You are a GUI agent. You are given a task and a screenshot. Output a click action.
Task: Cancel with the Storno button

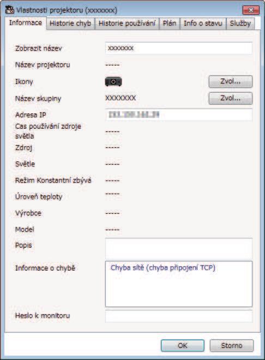coord(232,345)
